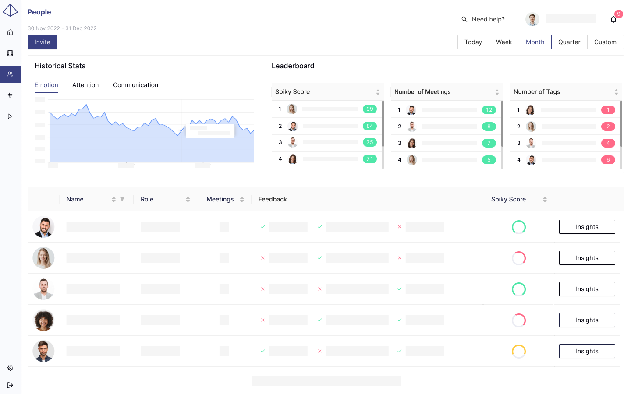Image resolution: width=631 pixels, height=394 pixels.
Task: Click the curly-haired woman's avatar in table
Action: 43,320
